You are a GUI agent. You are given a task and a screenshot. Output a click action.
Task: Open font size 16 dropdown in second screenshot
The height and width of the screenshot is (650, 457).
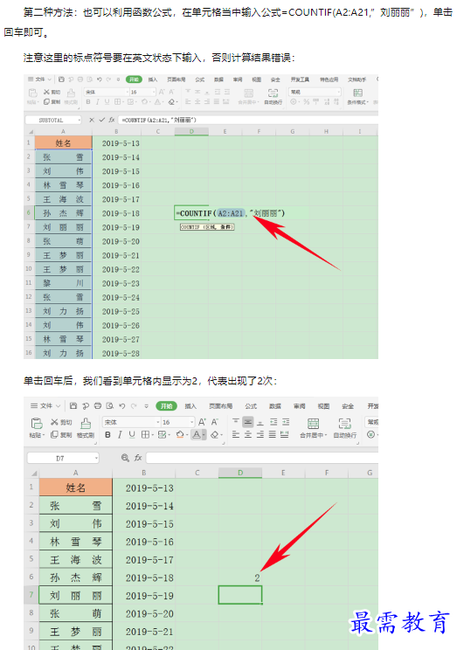(191, 422)
